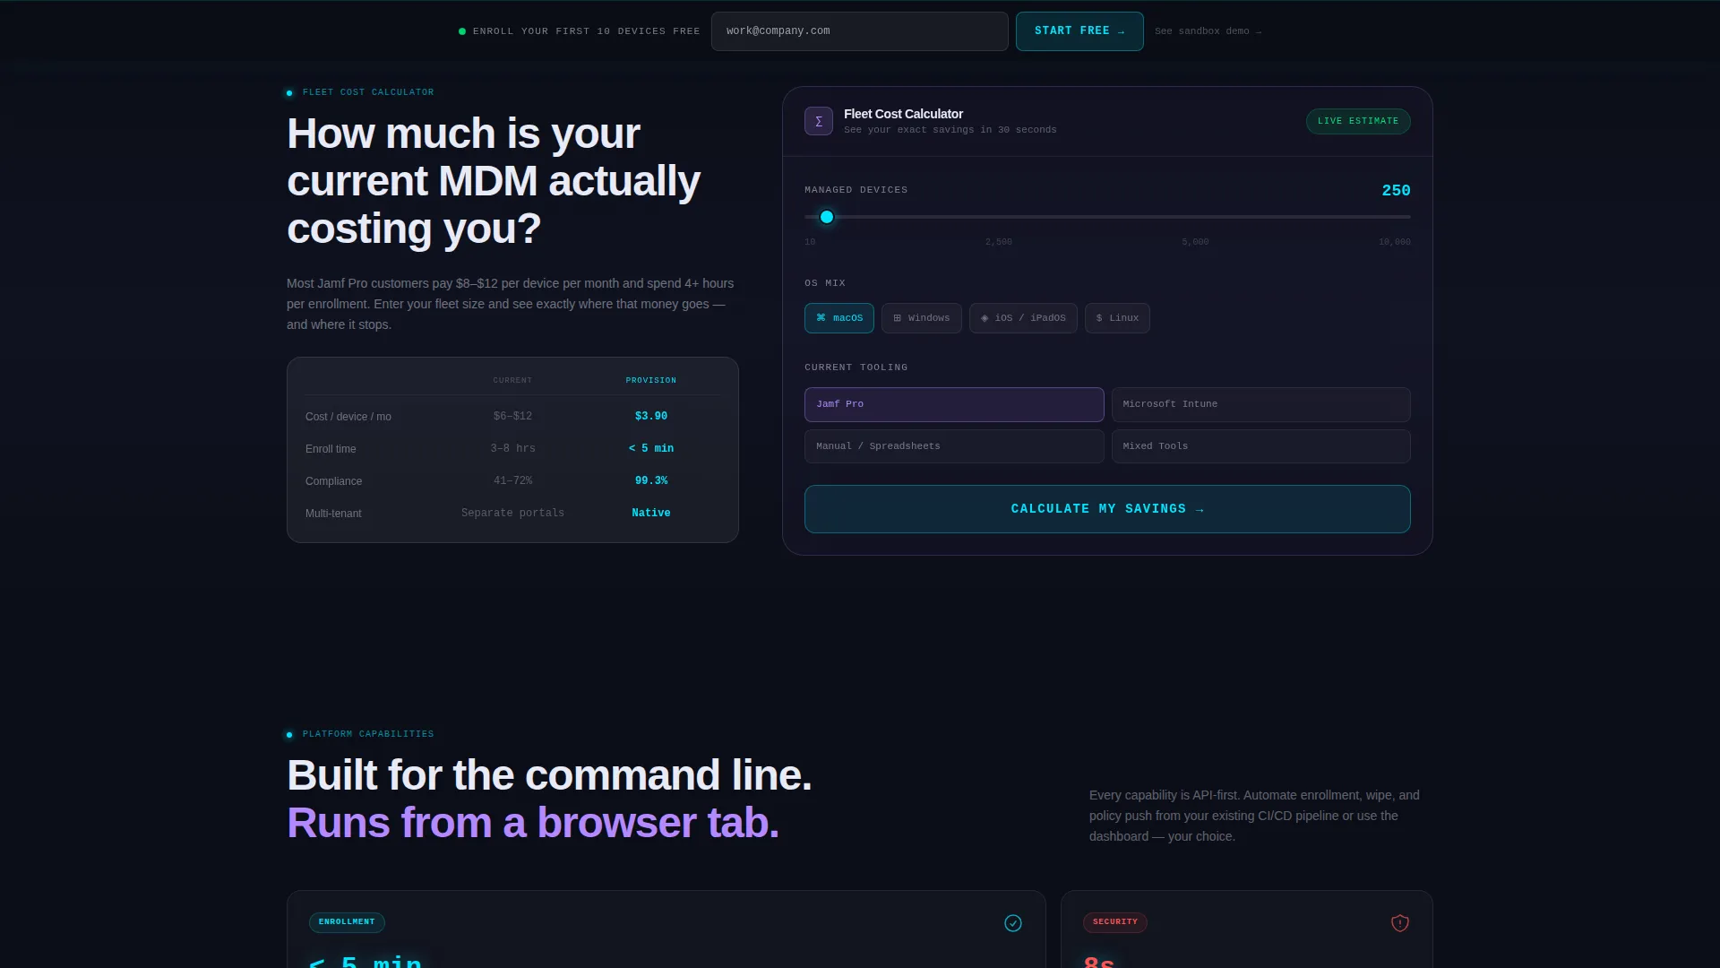
Task: Click the work email input field
Action: click(x=859, y=31)
